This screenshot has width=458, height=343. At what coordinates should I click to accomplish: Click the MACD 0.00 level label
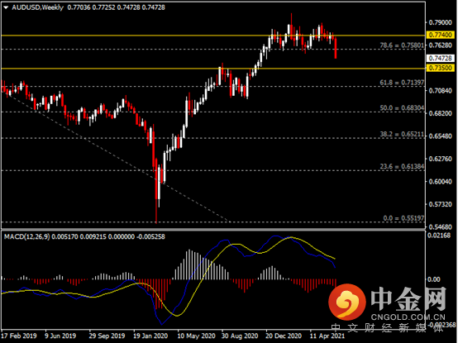click(433, 279)
